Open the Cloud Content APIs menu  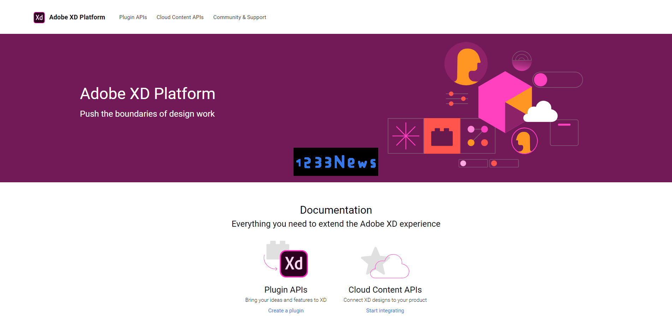coord(180,17)
